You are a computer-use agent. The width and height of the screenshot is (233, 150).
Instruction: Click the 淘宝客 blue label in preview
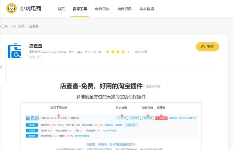click(x=32, y=125)
